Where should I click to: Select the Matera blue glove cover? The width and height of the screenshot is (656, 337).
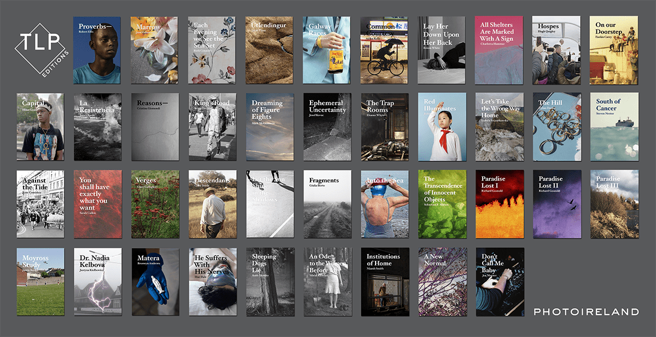pyautogui.click(x=154, y=282)
